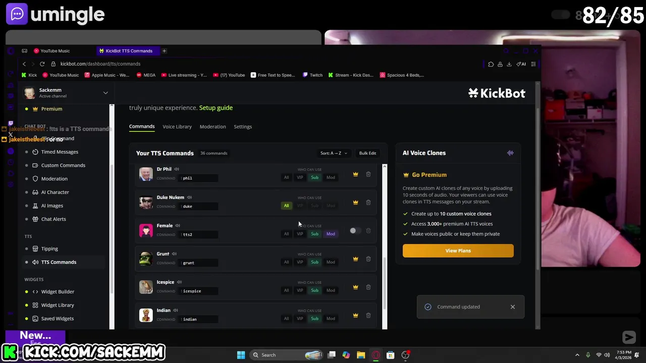Open a new browser tab with plus icon
This screenshot has height=363, width=646.
click(x=164, y=51)
